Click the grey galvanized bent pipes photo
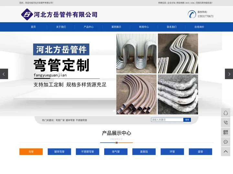Image resolution: width=233 pixels, height=174 pixels. click(x=178, y=94)
